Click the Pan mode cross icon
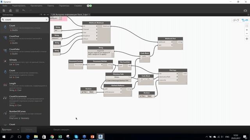 coord(247,39)
